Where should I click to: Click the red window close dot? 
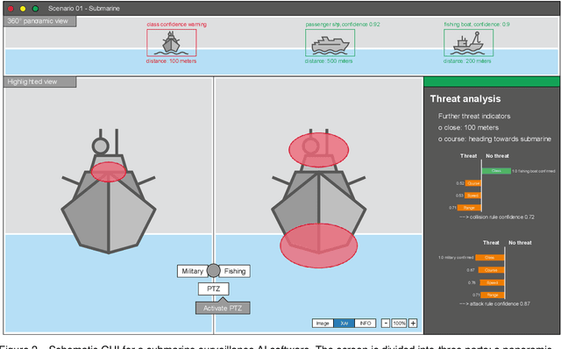tap(11, 9)
